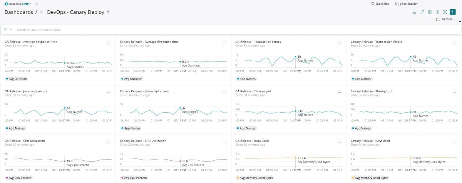This screenshot has height=183, width=462.
Task: Open options menu for GA Release - Throughput
Action: [x=340, y=93]
